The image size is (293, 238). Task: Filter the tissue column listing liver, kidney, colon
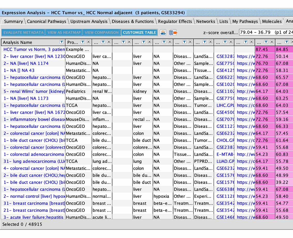pyautogui.click(x=144, y=42)
